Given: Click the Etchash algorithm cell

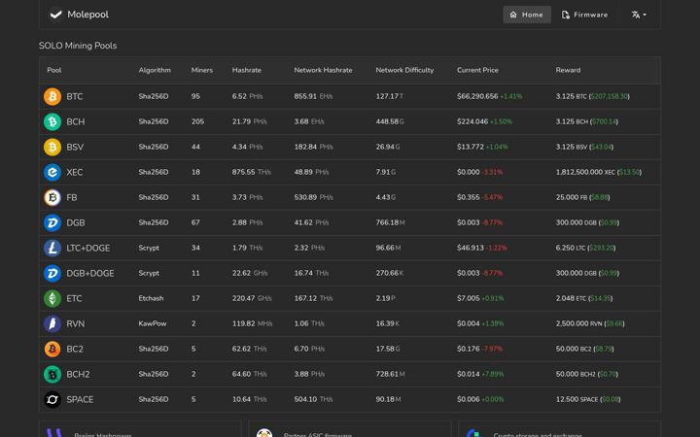Looking at the screenshot, I should click(151, 298).
